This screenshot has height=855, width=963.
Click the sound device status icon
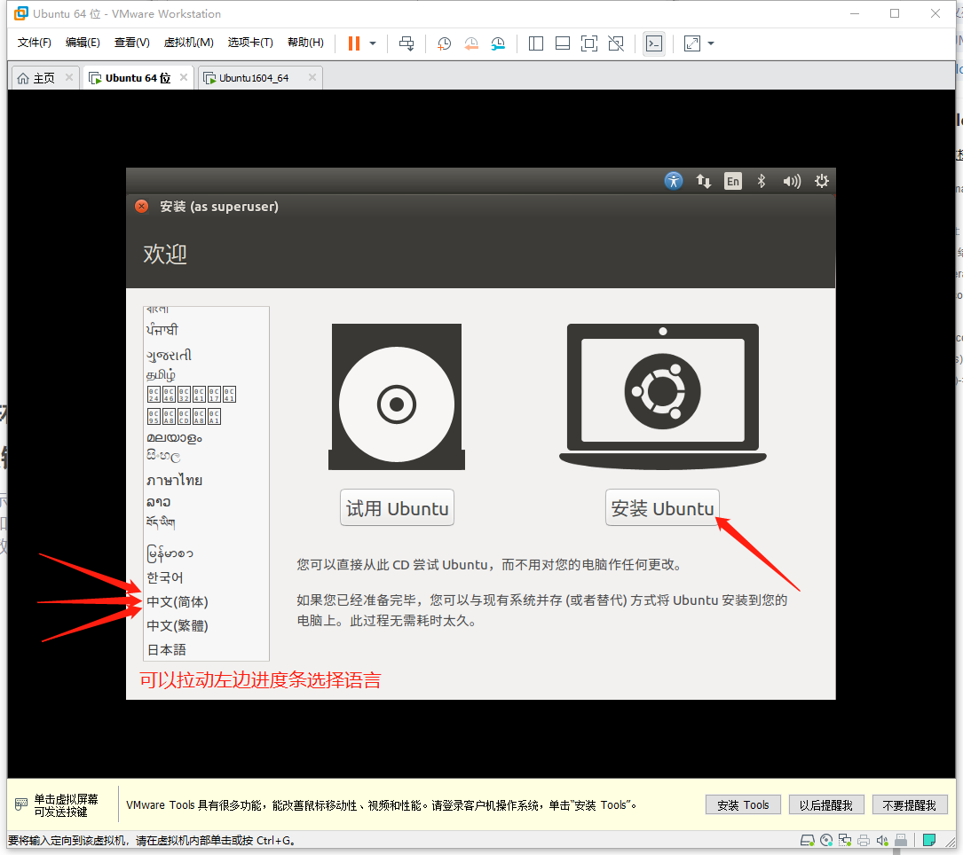pyautogui.click(x=881, y=840)
